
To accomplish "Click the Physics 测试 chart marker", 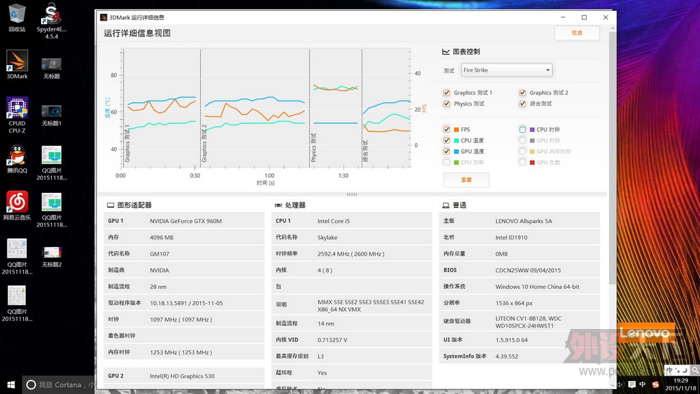I will pos(313,148).
